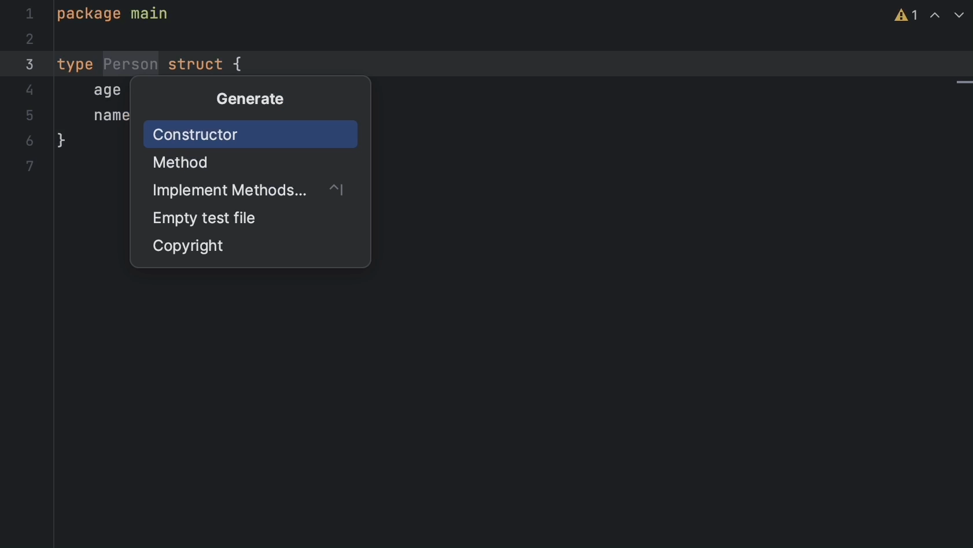Click the 'main' package name
Screen dimensions: 973x548
[149, 14]
